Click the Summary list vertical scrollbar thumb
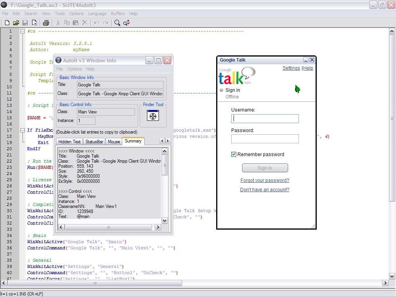 coord(165,165)
